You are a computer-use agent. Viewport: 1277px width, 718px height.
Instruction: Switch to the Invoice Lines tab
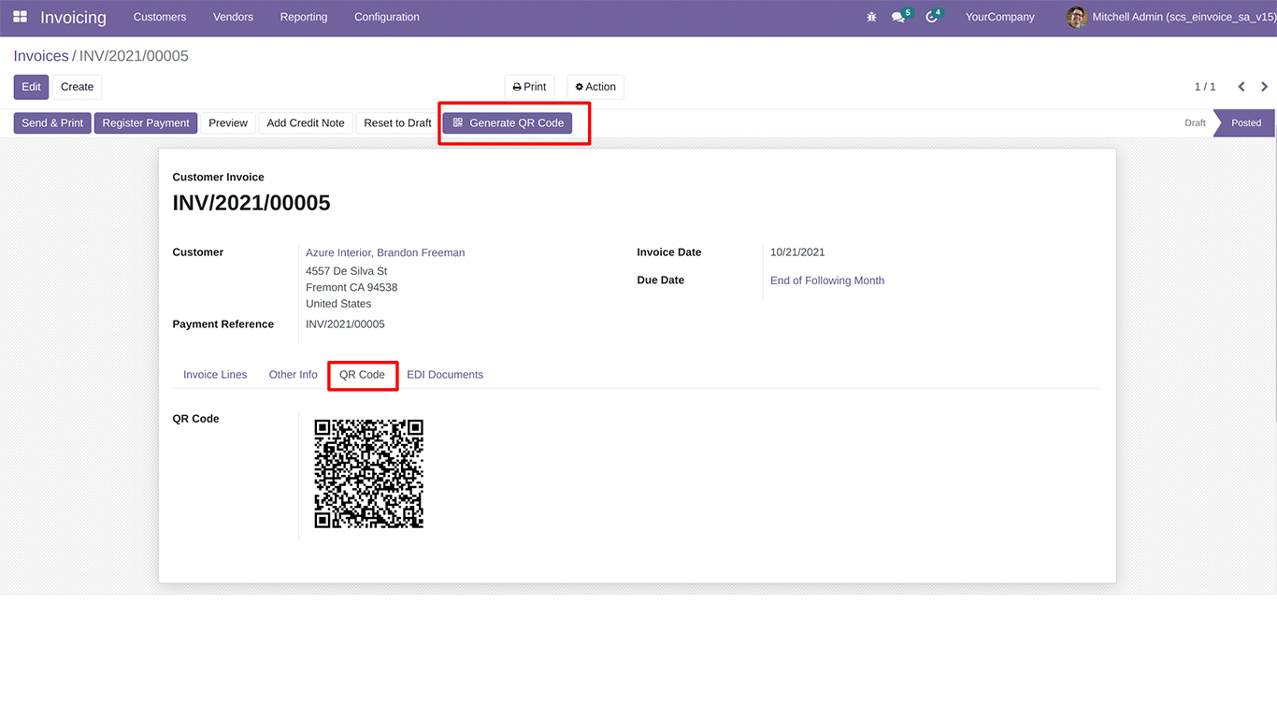coord(215,375)
